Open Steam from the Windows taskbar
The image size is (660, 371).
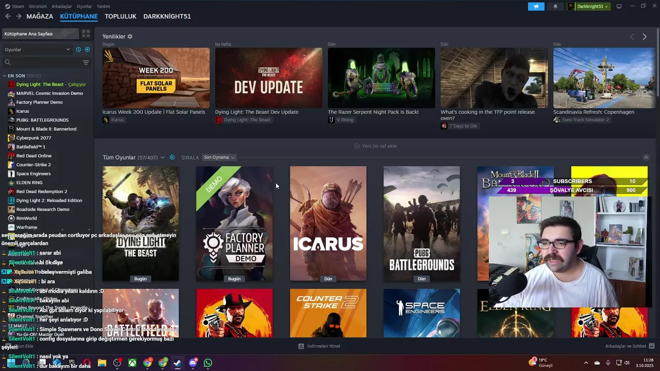[177, 363]
